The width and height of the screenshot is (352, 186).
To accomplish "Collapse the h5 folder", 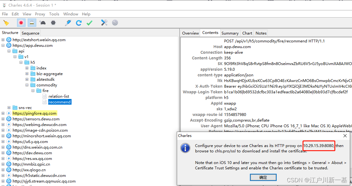I will point(21,63).
